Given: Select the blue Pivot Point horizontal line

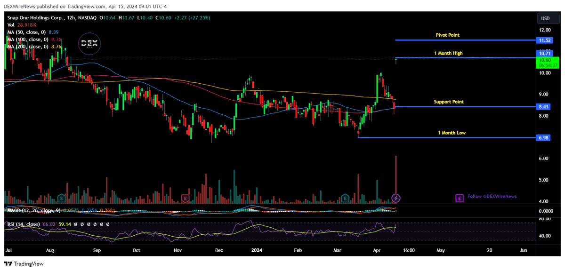Looking at the screenshot, I should coord(466,40).
